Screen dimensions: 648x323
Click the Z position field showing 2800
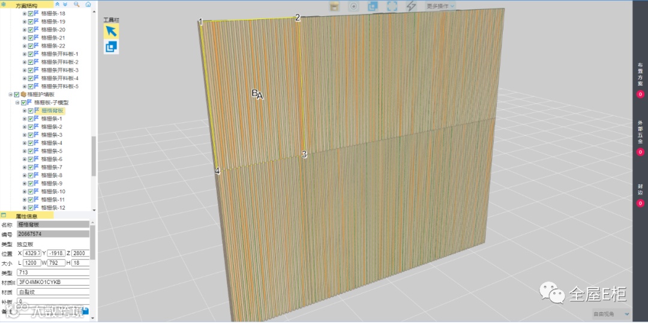(x=80, y=253)
